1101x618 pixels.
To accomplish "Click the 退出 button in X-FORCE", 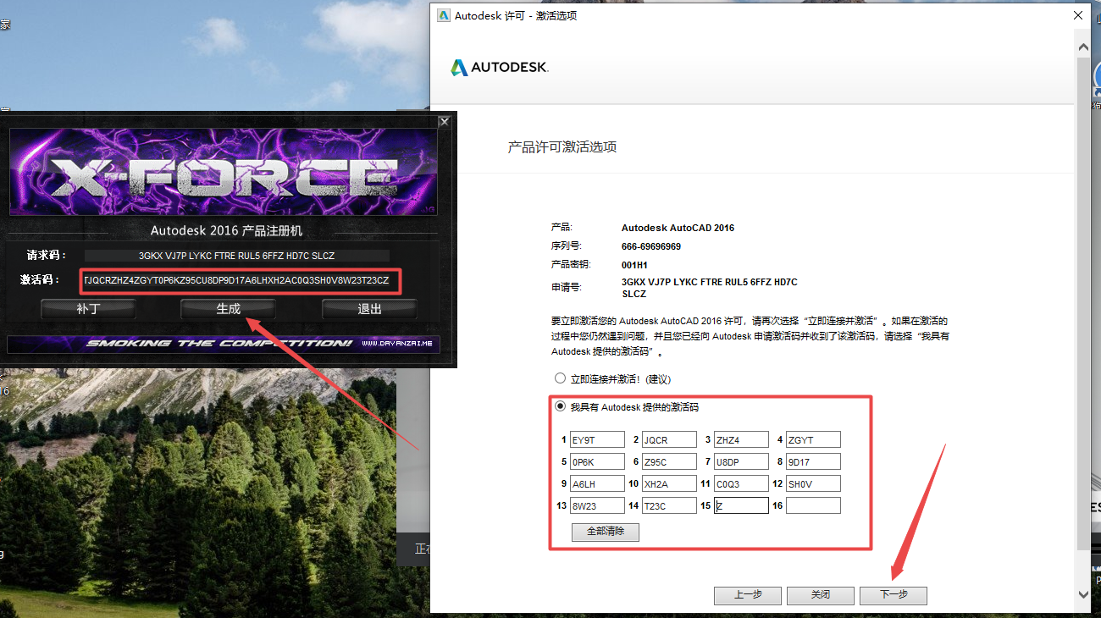I will tap(369, 309).
